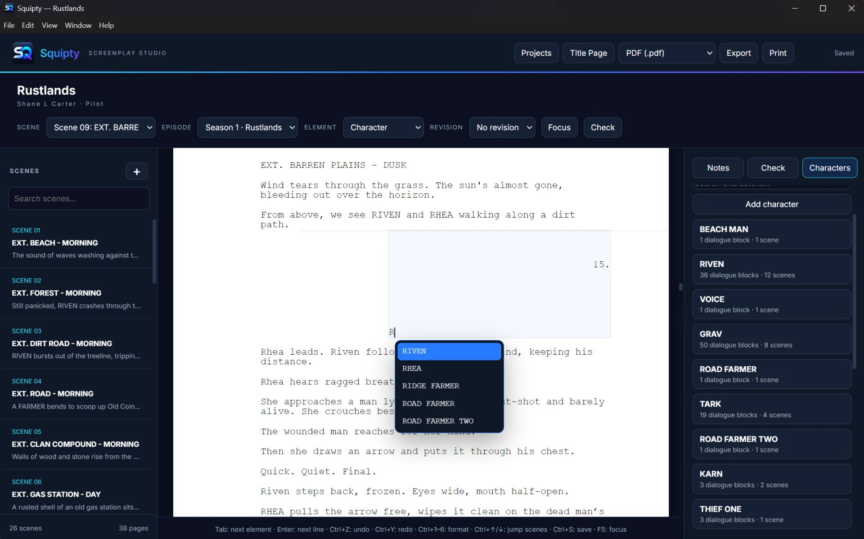The image size is (864, 539).
Task: Open Scene 02 EXT. FOREST - MORNING
Action: (x=76, y=293)
